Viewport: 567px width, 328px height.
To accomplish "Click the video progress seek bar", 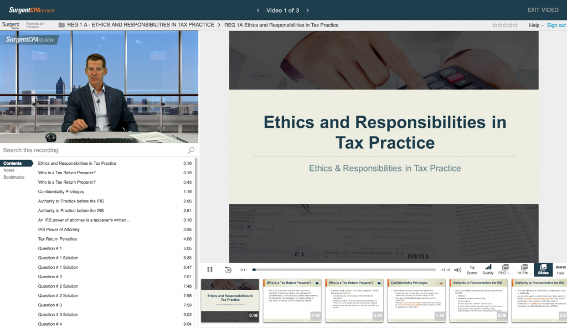I will [343, 270].
